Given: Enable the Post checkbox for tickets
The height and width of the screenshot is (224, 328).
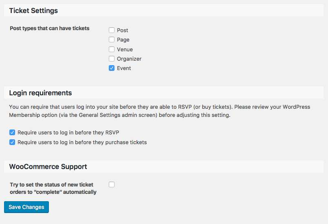Looking at the screenshot, I should (112, 30).
